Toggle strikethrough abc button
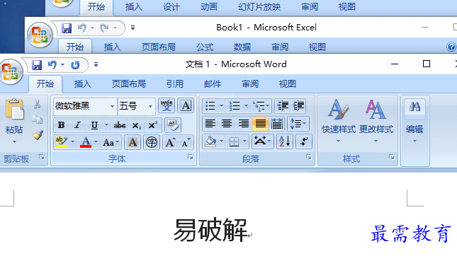The height and width of the screenshot is (256, 457). (x=120, y=125)
